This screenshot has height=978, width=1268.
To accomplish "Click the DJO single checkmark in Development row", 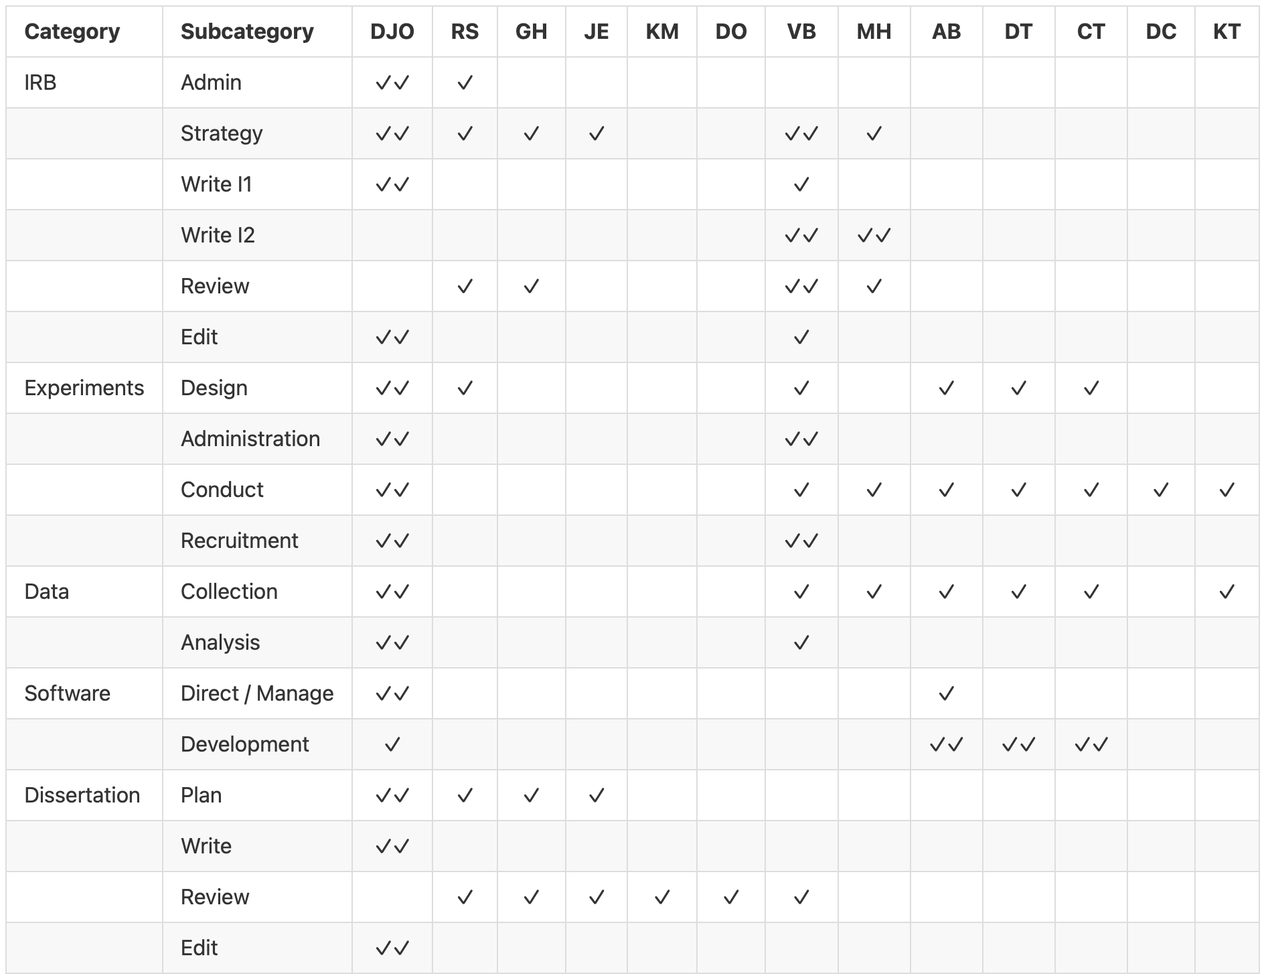I will click(392, 745).
